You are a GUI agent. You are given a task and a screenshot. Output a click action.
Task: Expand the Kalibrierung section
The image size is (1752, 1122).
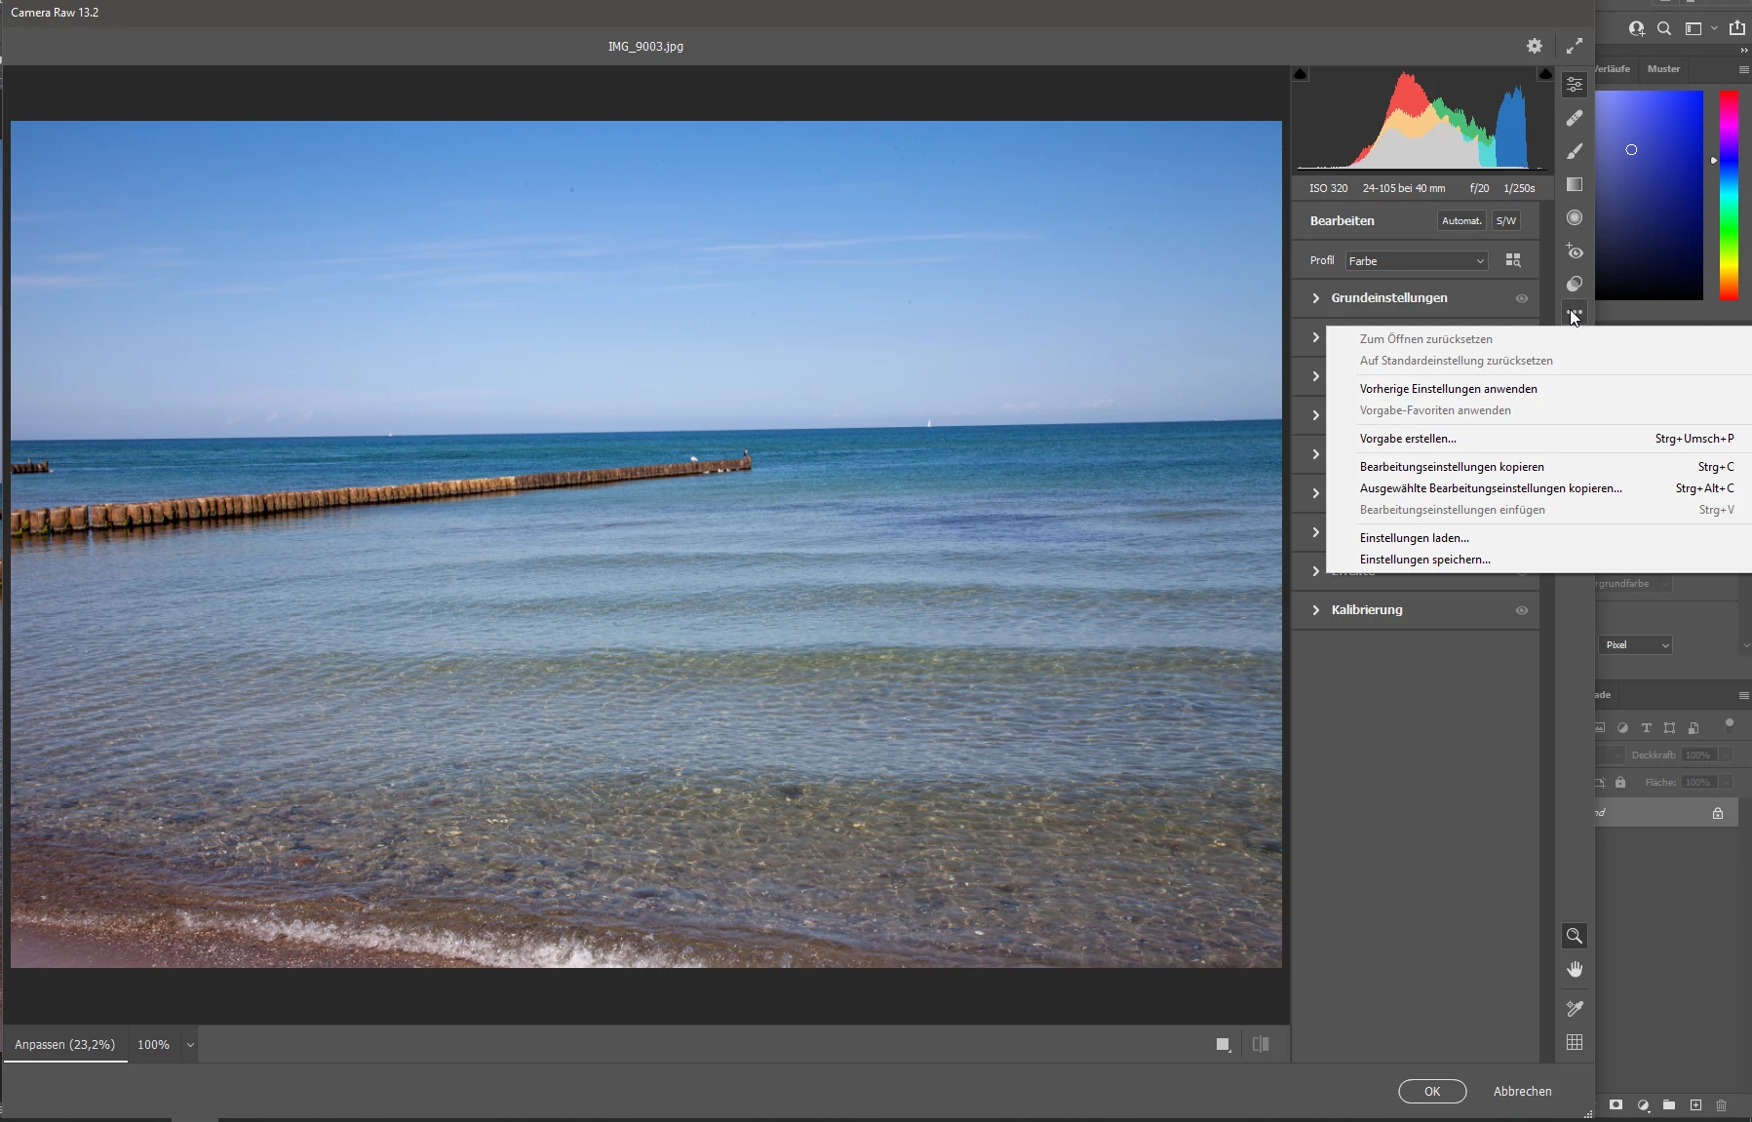pos(1316,610)
